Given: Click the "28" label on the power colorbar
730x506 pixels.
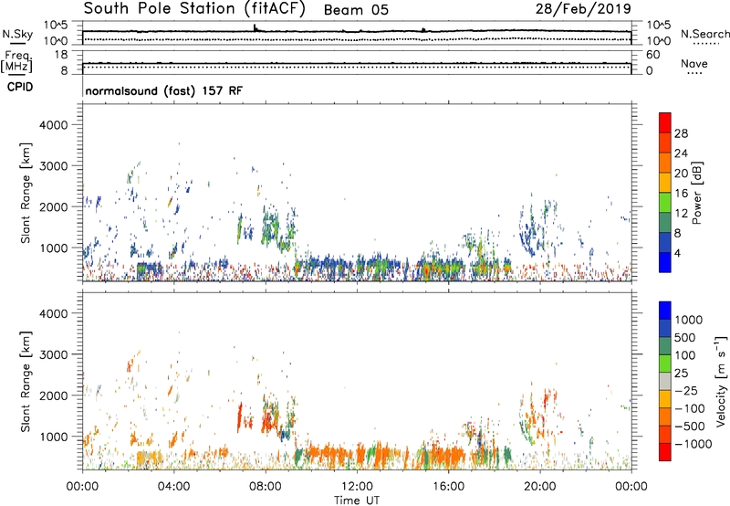Looking at the screenshot, I should pos(681,133).
